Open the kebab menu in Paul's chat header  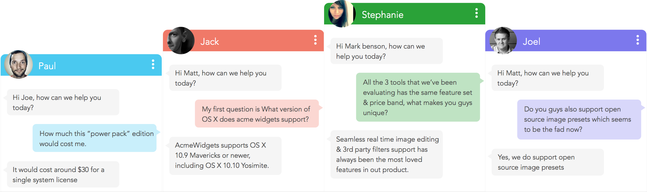point(153,64)
